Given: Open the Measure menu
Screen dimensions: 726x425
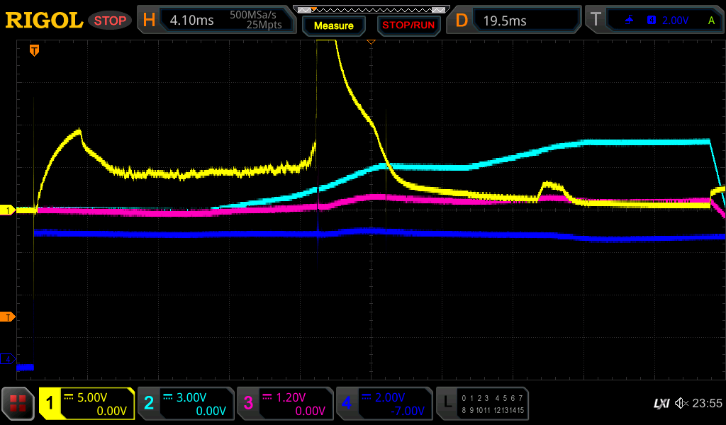Looking at the screenshot, I should coord(333,25).
